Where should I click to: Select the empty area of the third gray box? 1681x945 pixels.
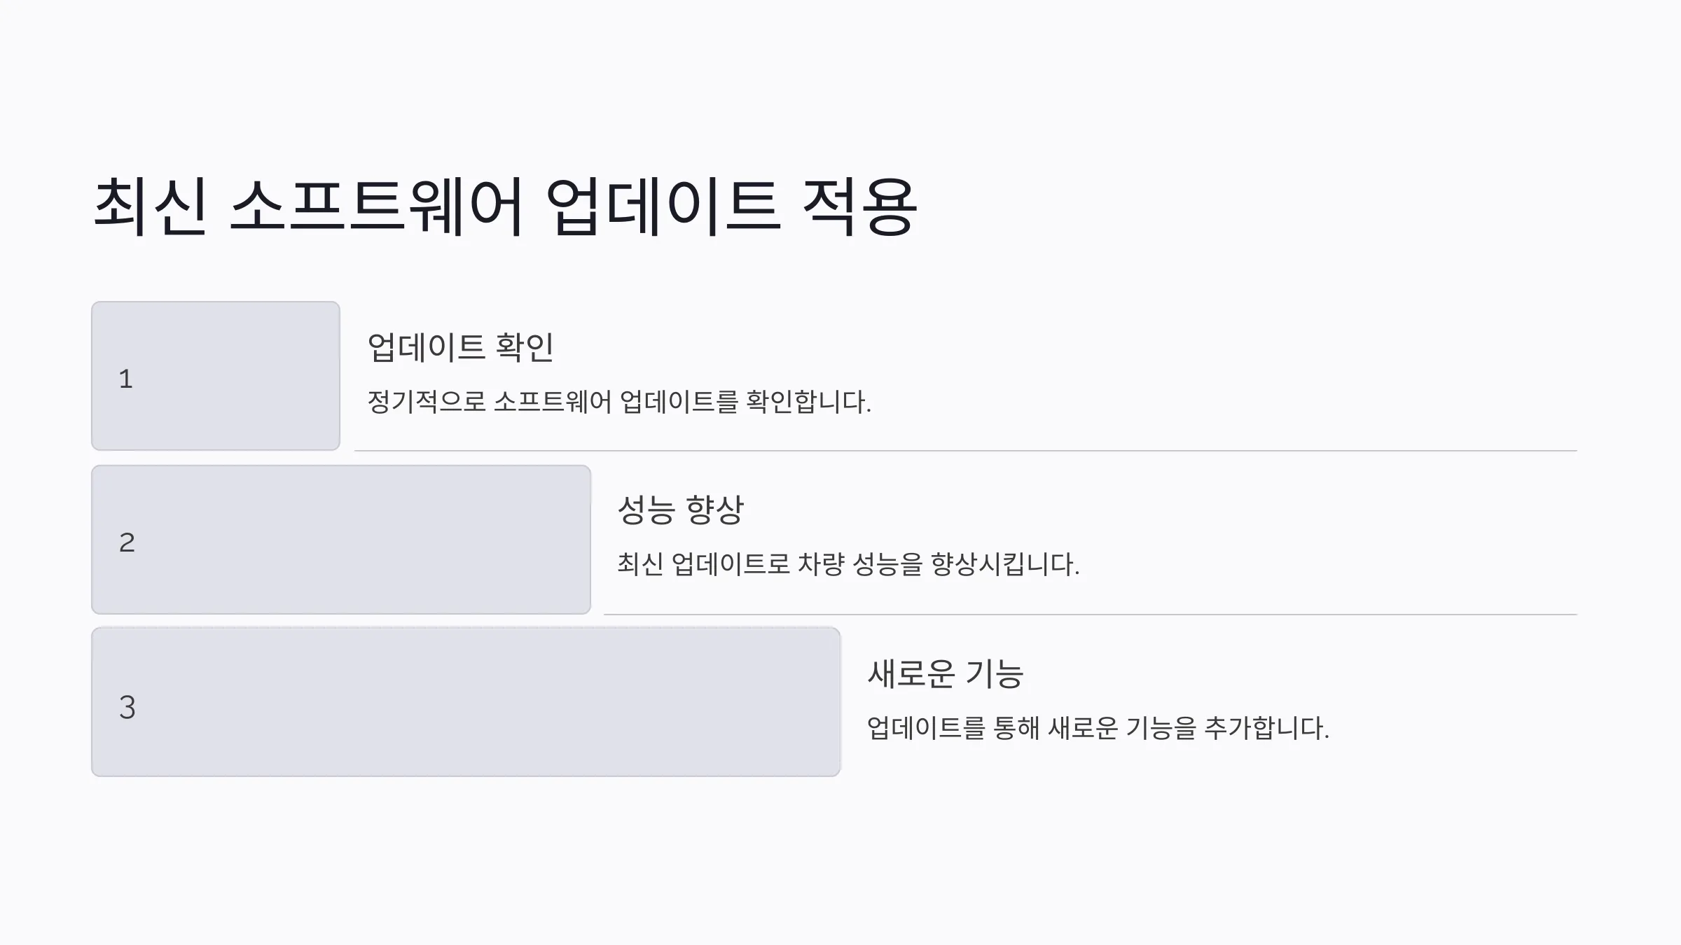490,702
